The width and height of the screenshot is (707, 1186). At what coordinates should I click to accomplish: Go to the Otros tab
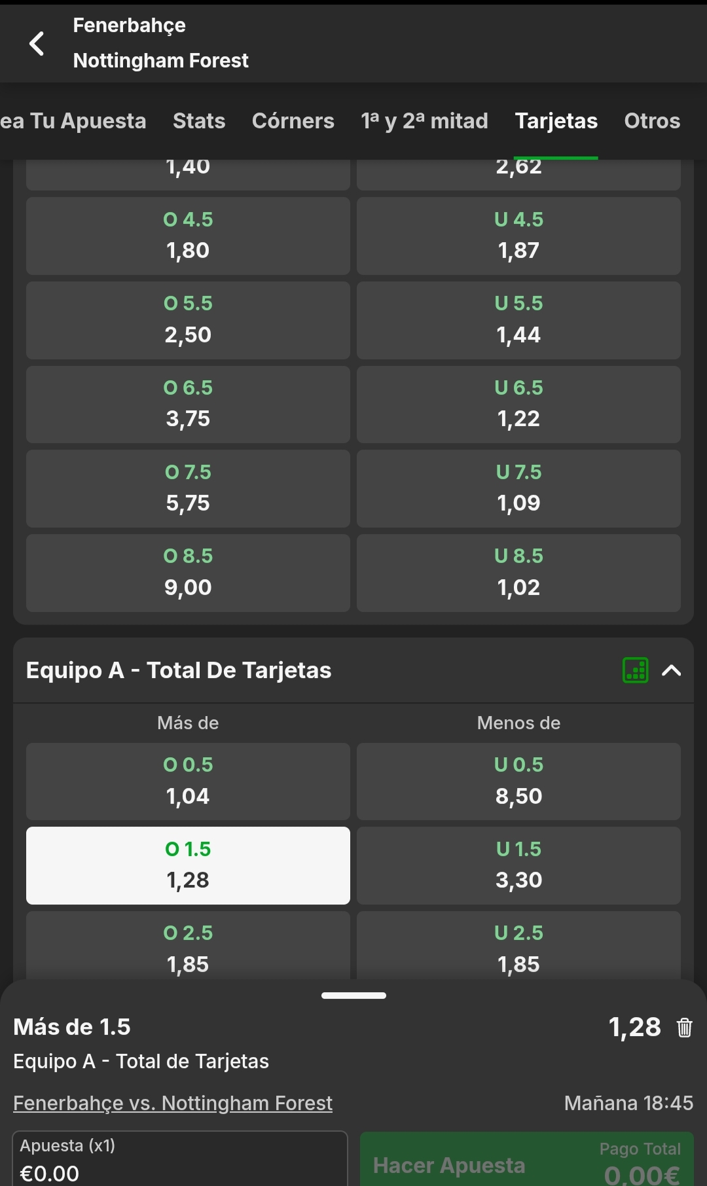point(651,121)
